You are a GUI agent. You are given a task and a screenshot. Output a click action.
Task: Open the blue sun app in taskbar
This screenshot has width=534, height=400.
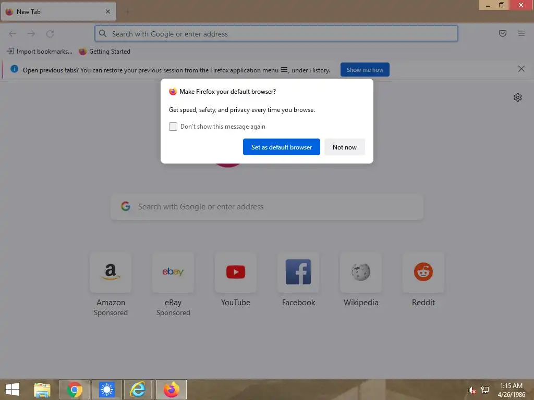(x=107, y=390)
